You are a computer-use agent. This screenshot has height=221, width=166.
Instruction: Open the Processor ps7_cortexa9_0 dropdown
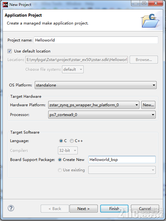tap(102, 115)
